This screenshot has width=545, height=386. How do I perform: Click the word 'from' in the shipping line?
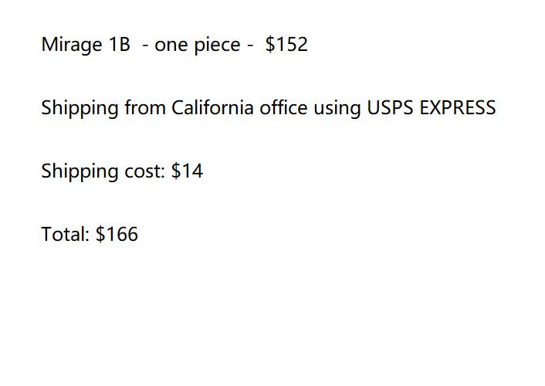click(145, 107)
